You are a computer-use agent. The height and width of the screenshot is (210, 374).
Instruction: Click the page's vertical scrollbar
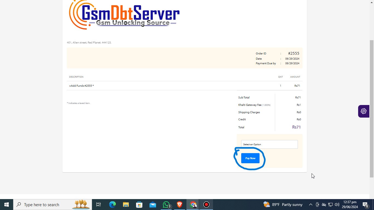tap(372, 109)
